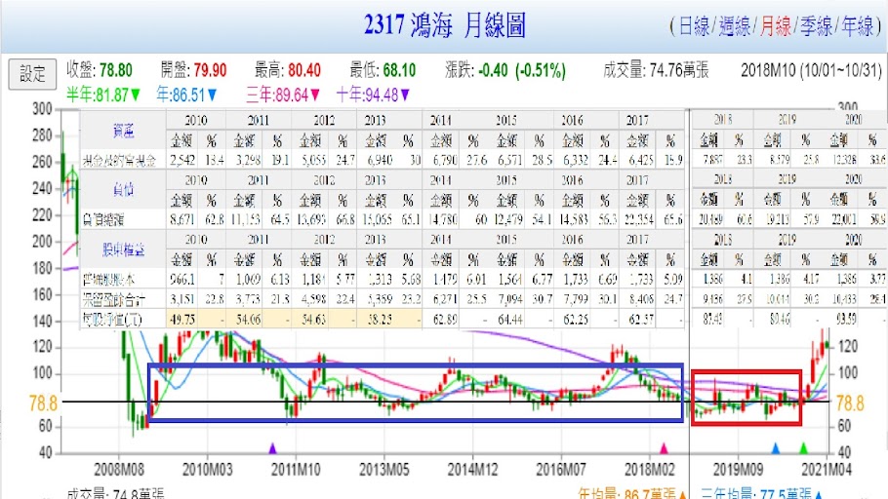Viewport: 888px width, 499px height.
Task: Click the green triangle marker on timeline
Action: (803, 448)
